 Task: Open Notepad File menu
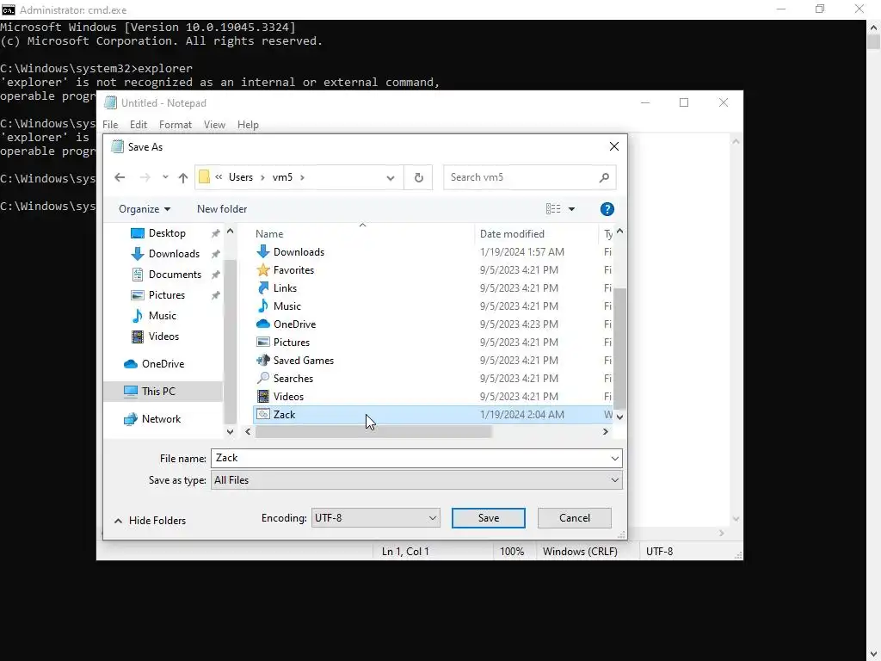click(110, 125)
